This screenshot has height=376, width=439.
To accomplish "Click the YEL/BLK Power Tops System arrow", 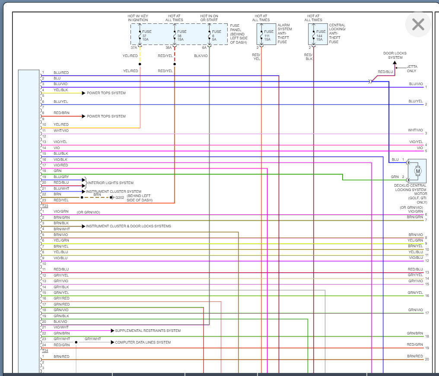I will [x=83, y=93].
